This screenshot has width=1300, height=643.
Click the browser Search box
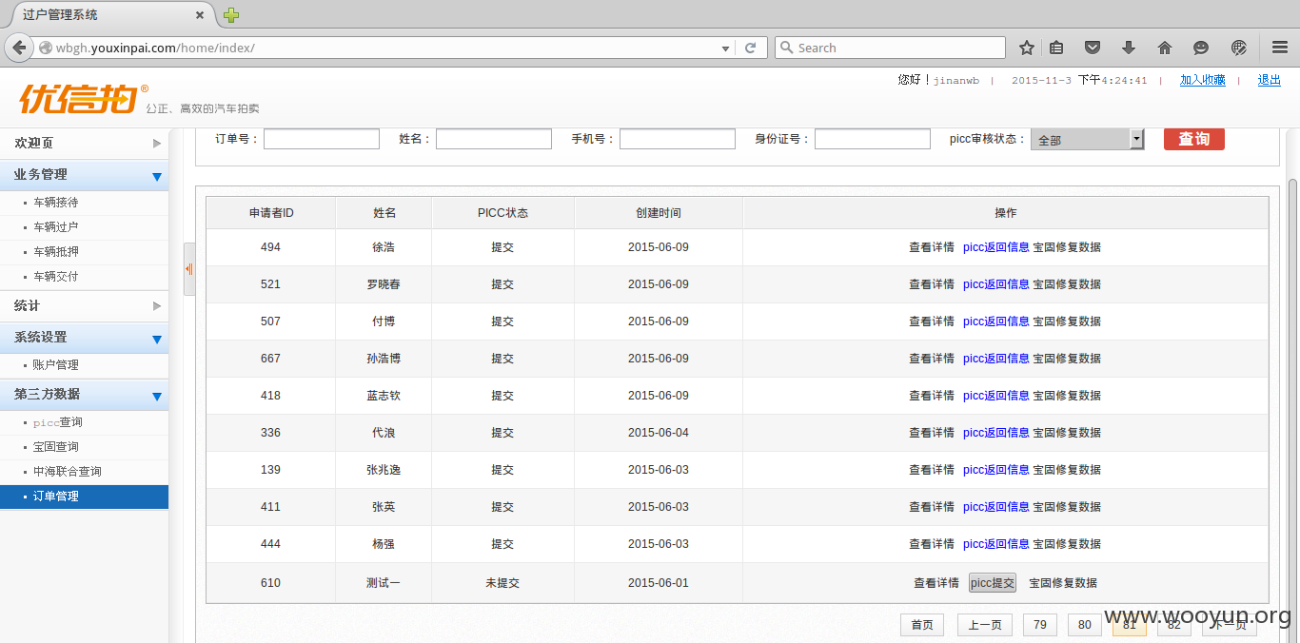[890, 48]
